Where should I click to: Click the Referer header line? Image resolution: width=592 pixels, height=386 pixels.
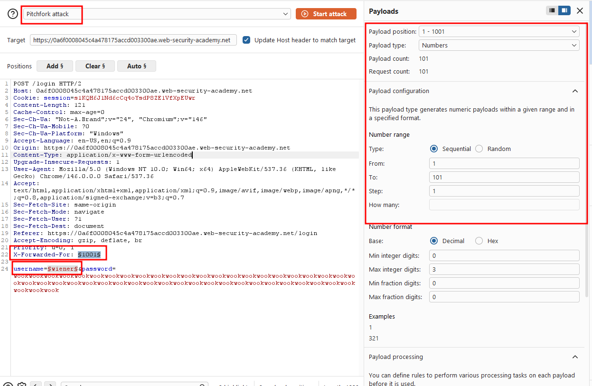pos(165,233)
